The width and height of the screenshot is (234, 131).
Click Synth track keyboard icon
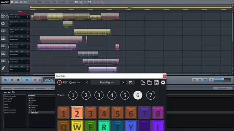(3, 31)
